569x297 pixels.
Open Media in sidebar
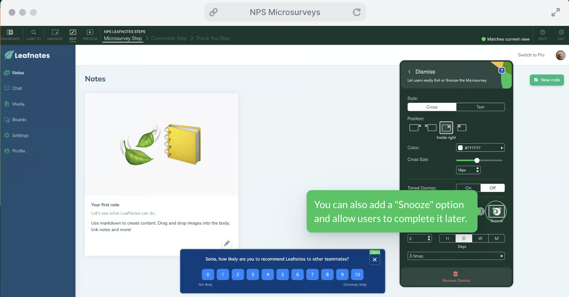pos(14,104)
